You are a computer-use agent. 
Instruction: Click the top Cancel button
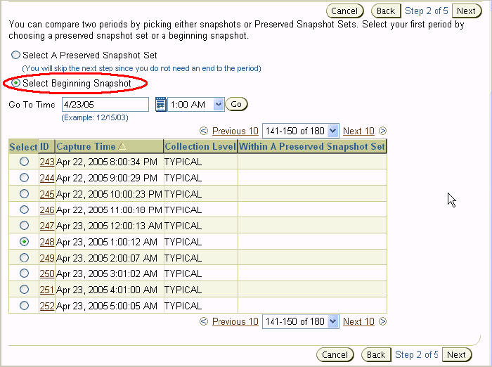(344, 11)
